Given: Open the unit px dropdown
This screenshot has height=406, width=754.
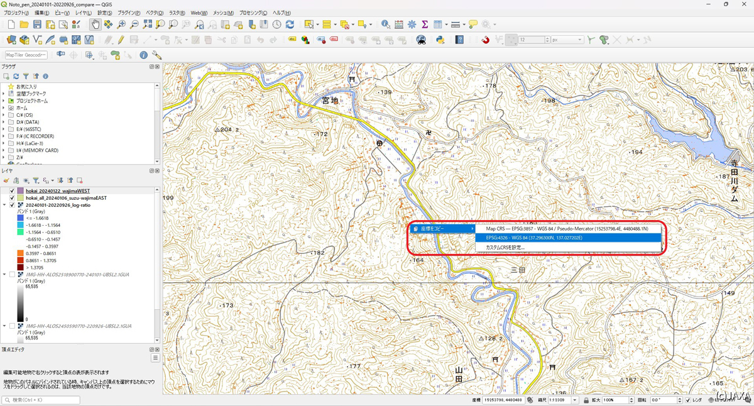Looking at the screenshot, I should (567, 40).
